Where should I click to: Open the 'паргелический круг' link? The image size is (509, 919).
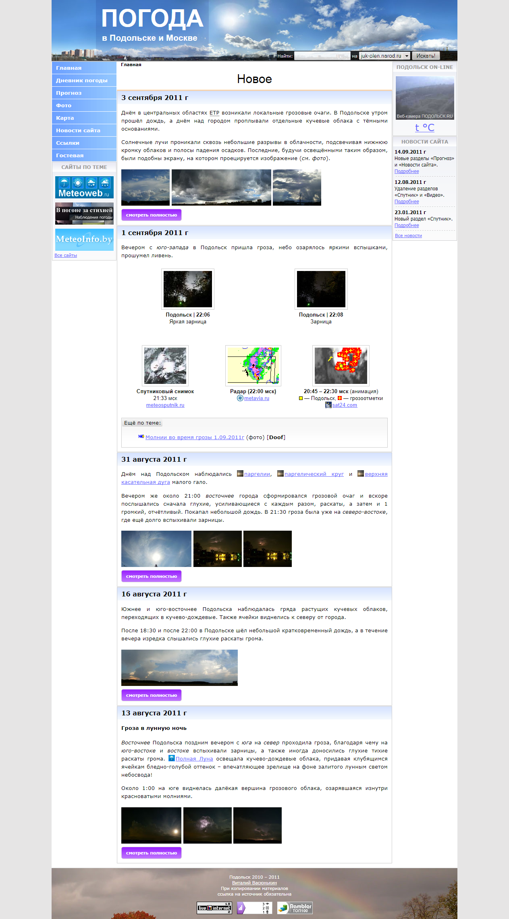coord(314,474)
